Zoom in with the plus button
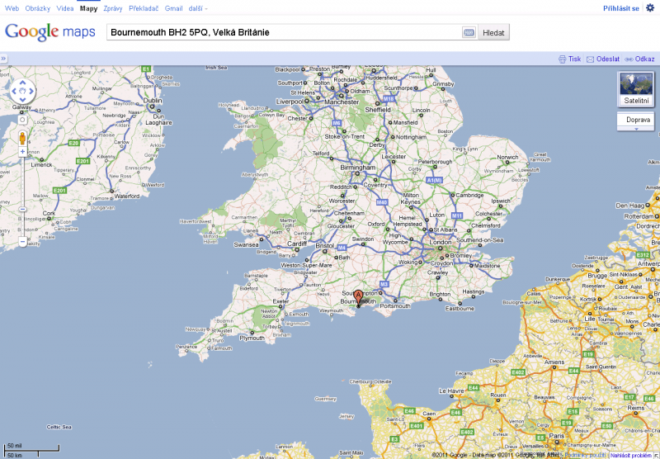 tap(23, 152)
